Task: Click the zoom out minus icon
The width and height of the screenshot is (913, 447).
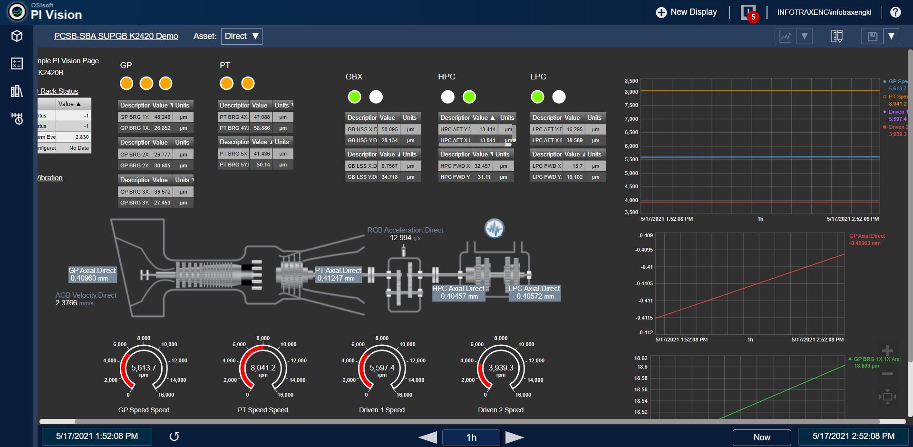Action: (x=887, y=374)
